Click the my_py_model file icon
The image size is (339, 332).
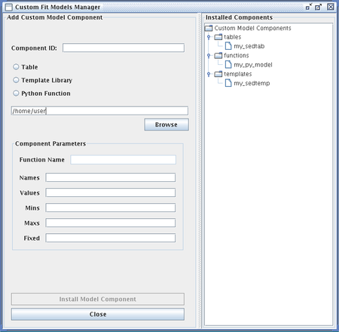[228, 65]
